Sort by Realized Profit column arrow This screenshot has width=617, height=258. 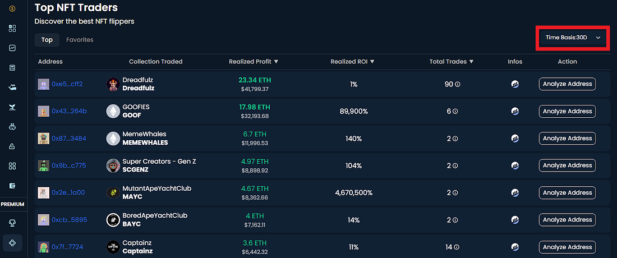click(x=276, y=62)
